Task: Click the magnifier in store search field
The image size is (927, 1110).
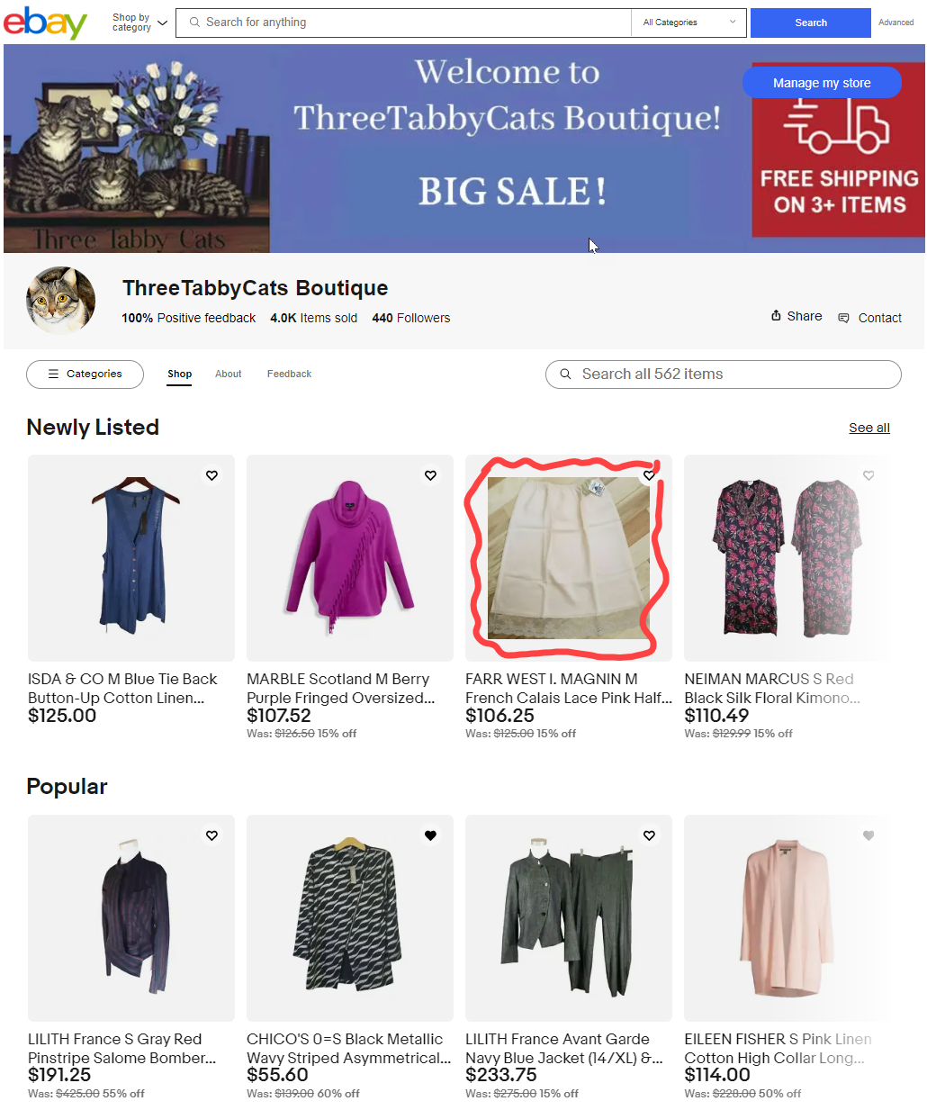Action: click(565, 375)
